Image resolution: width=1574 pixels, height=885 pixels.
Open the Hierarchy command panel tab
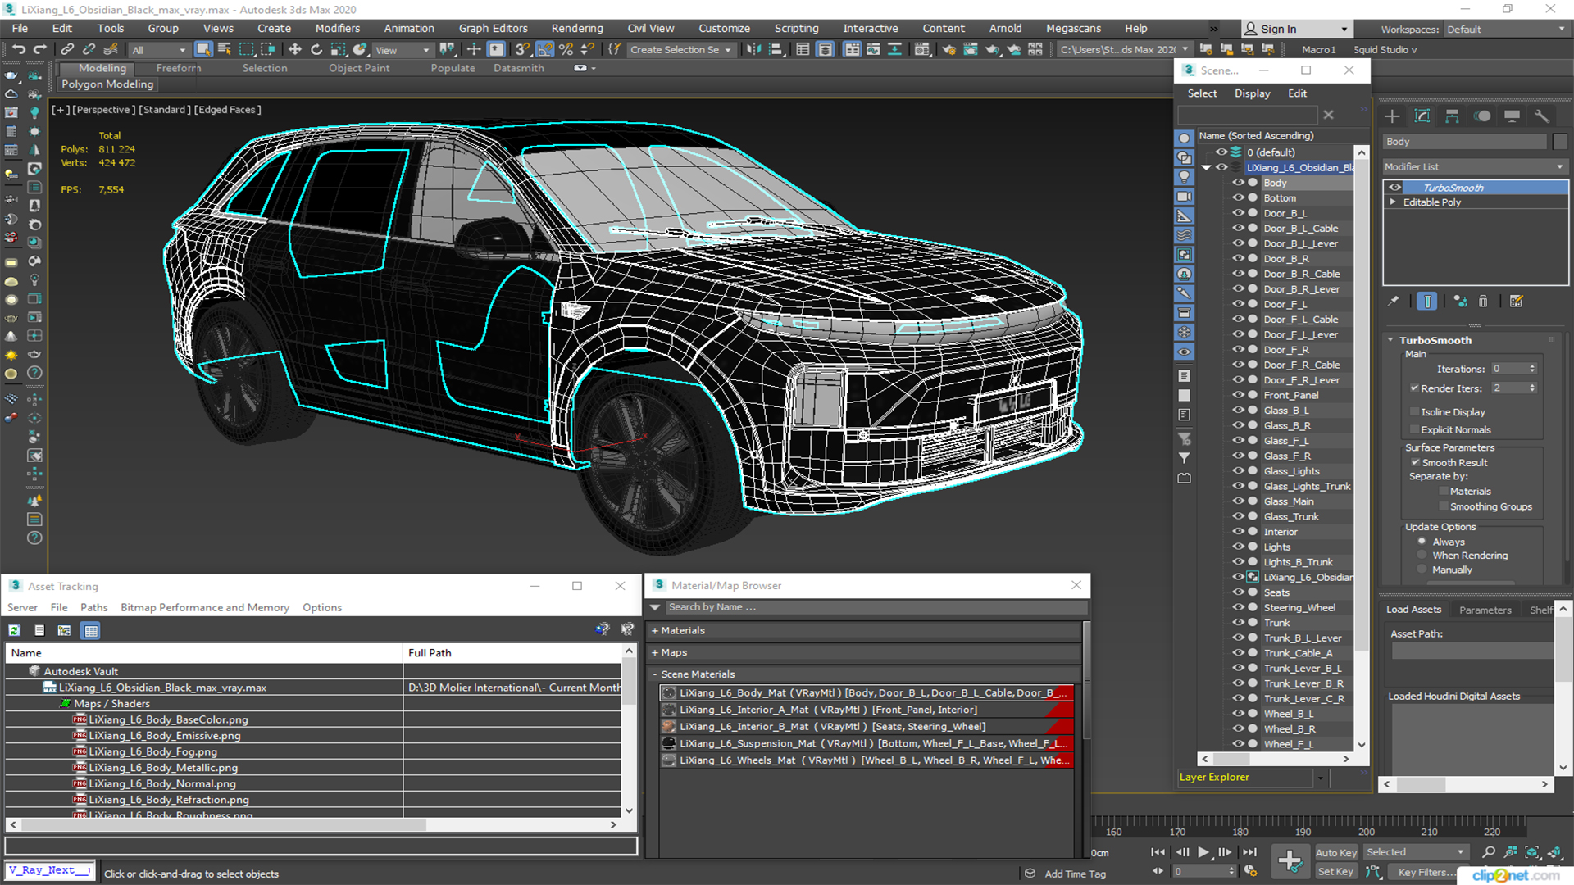click(x=1452, y=116)
